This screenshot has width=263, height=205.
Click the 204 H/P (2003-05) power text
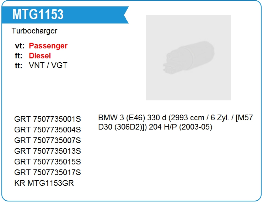(181, 127)
